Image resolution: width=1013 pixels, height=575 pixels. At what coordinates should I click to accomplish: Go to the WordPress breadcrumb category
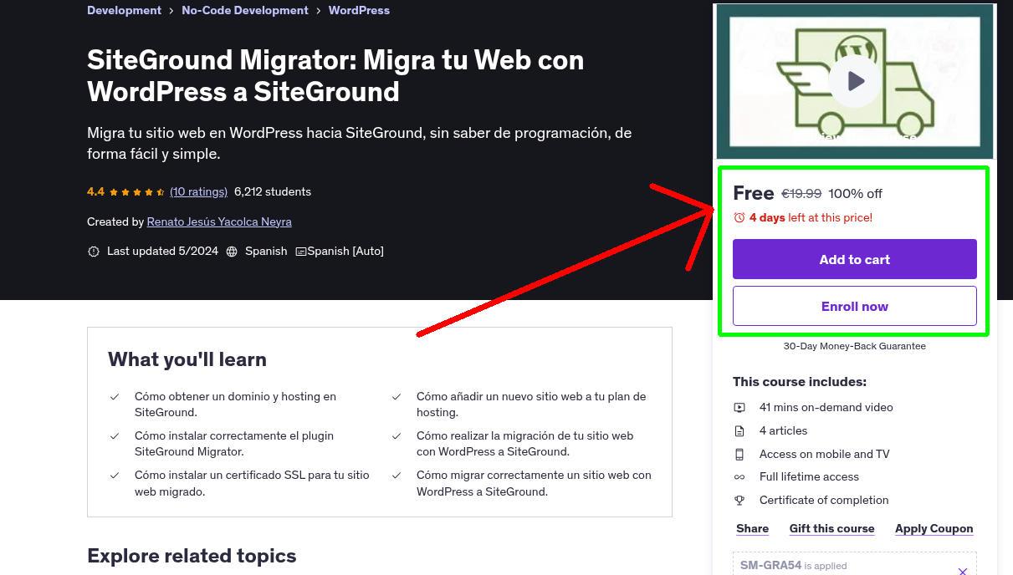359,10
